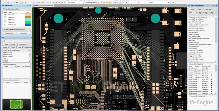Open PCB ActiveRoute panel options arrow

click(x=27, y=5)
